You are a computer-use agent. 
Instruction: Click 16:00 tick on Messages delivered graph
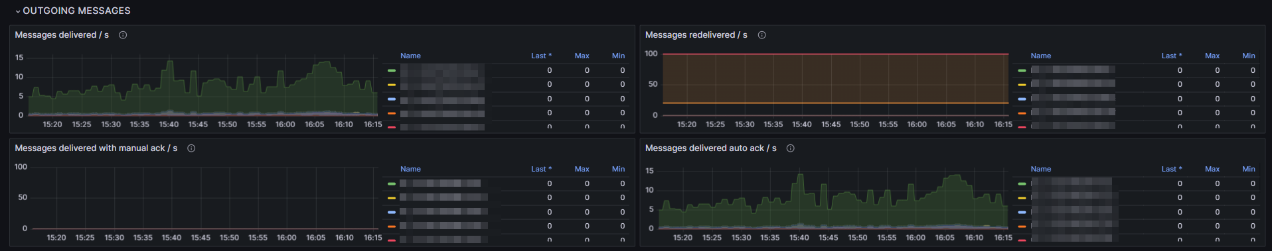[x=285, y=125]
